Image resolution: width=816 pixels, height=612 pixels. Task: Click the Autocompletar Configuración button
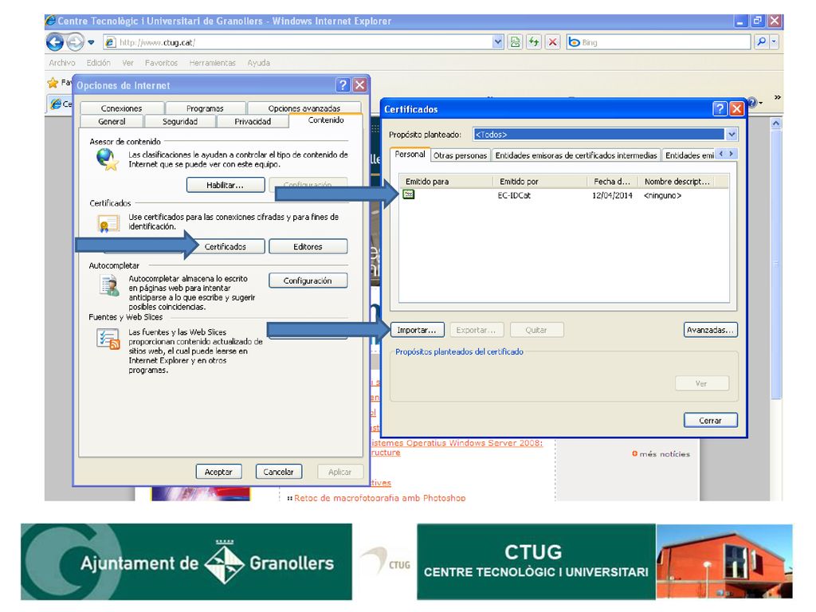pos(308,280)
